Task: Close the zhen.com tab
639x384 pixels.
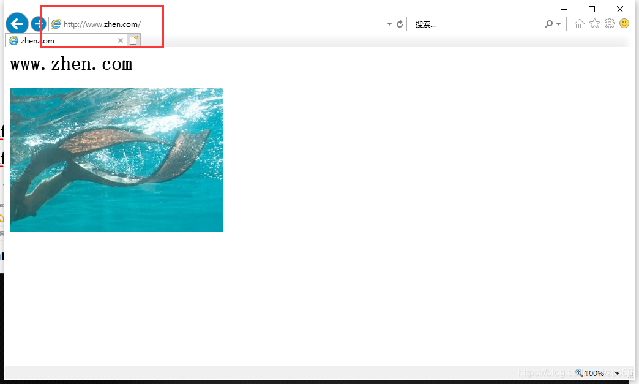Action: (120, 40)
